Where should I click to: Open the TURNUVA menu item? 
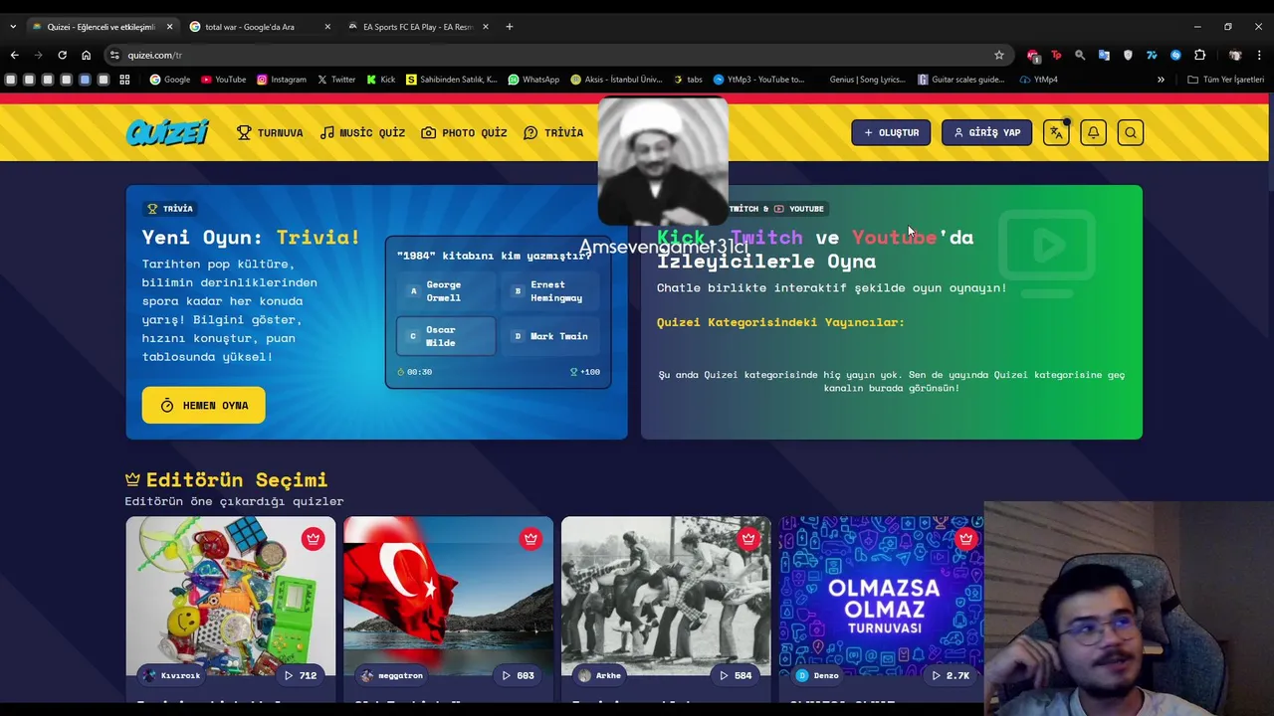pyautogui.click(x=270, y=132)
